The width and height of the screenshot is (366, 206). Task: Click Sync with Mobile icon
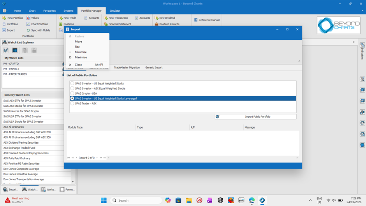pyautogui.click(x=28, y=30)
